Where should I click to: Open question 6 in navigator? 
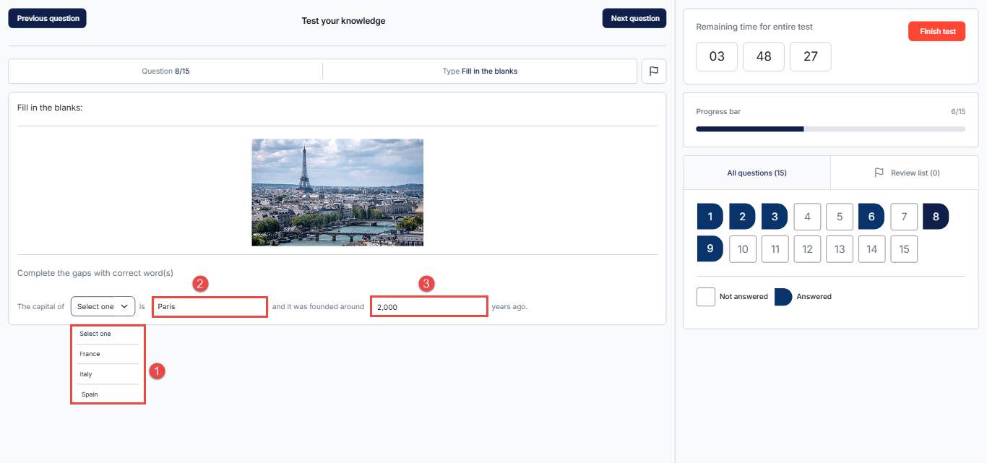coord(871,217)
